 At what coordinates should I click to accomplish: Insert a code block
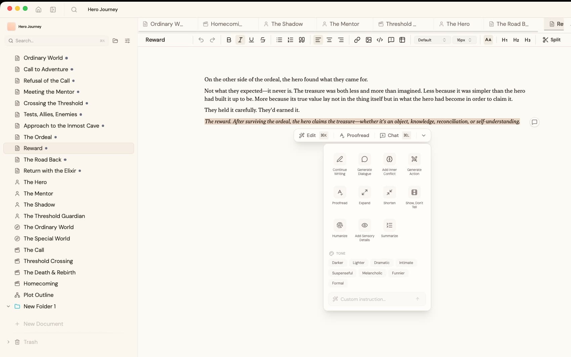[380, 40]
